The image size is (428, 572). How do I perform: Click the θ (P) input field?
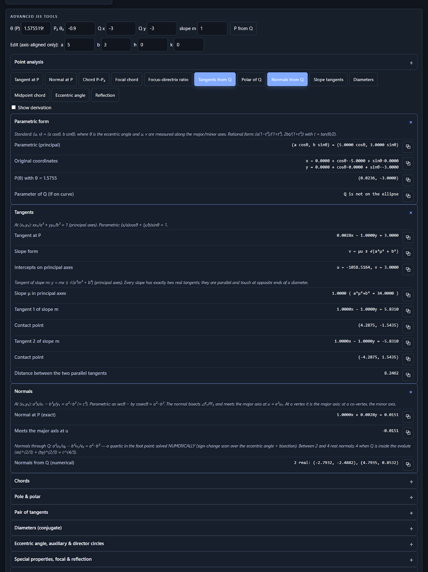(x=36, y=29)
